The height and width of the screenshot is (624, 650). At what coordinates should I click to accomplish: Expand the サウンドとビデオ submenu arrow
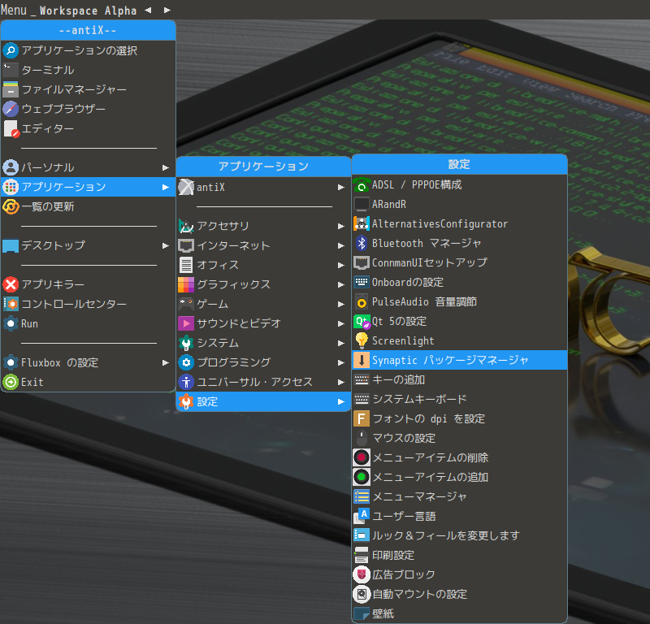[x=340, y=323]
